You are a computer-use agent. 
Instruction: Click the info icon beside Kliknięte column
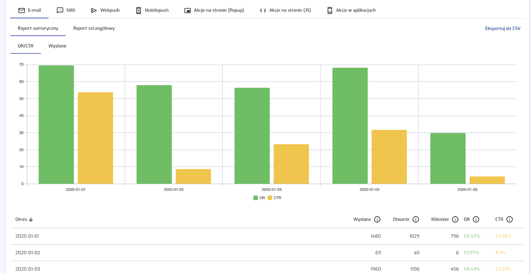[x=455, y=219]
